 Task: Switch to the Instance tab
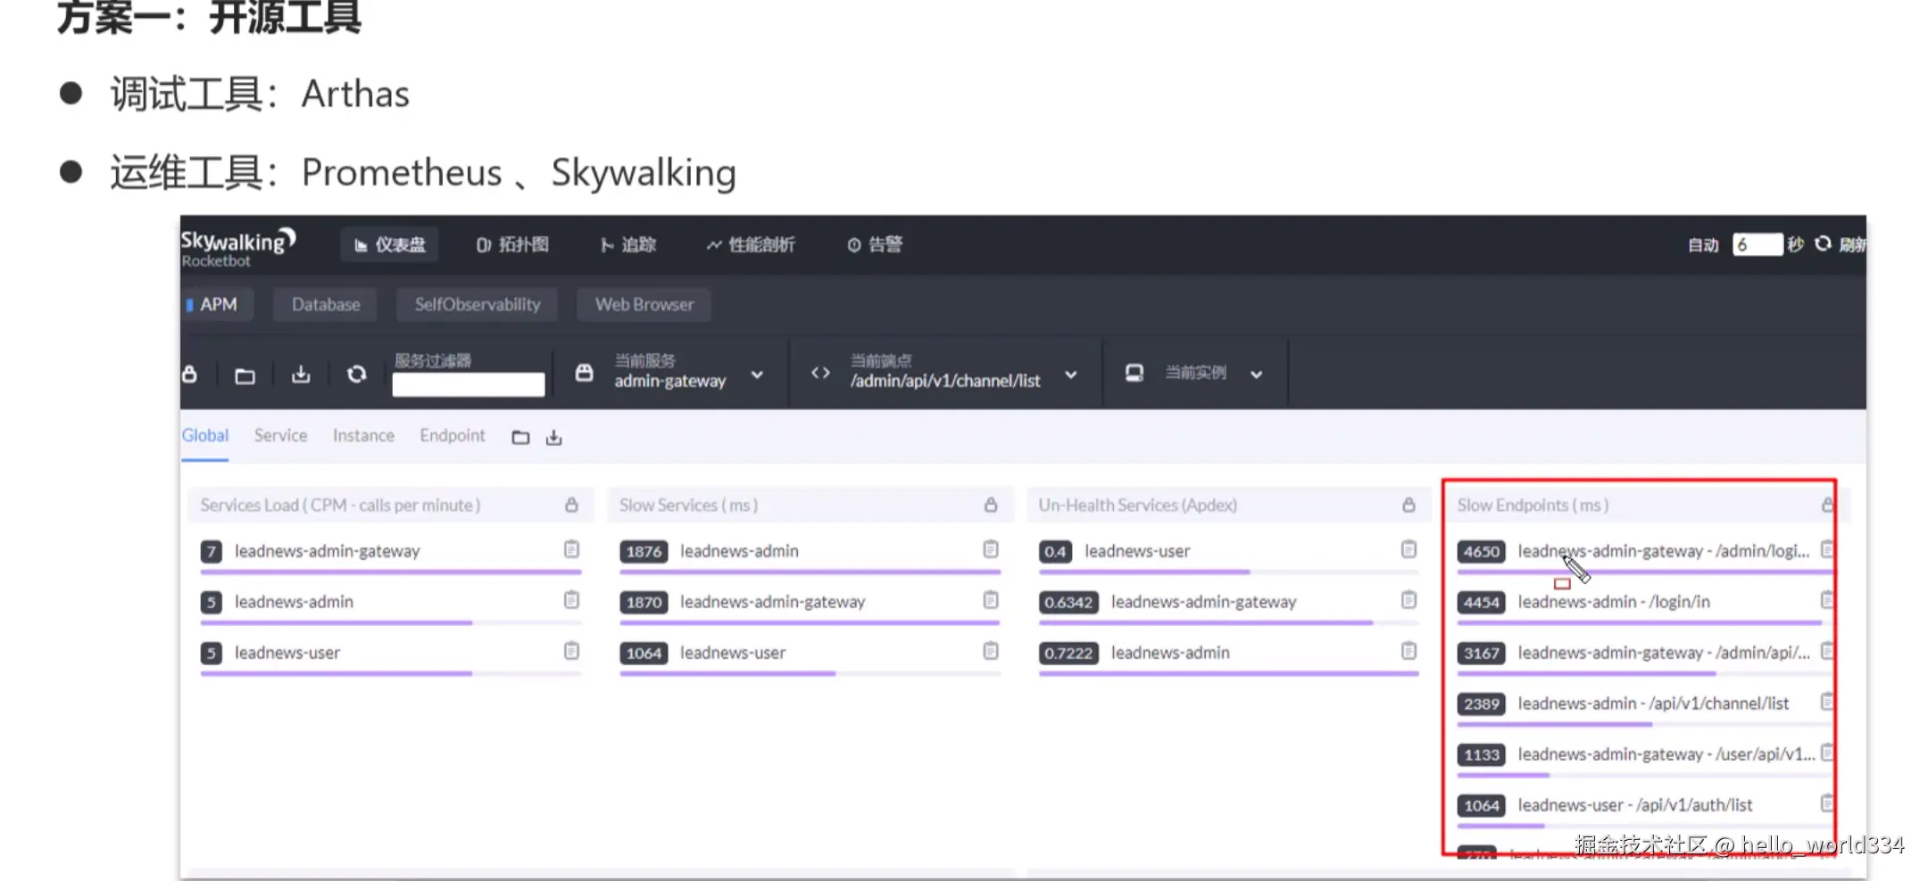[x=363, y=435]
